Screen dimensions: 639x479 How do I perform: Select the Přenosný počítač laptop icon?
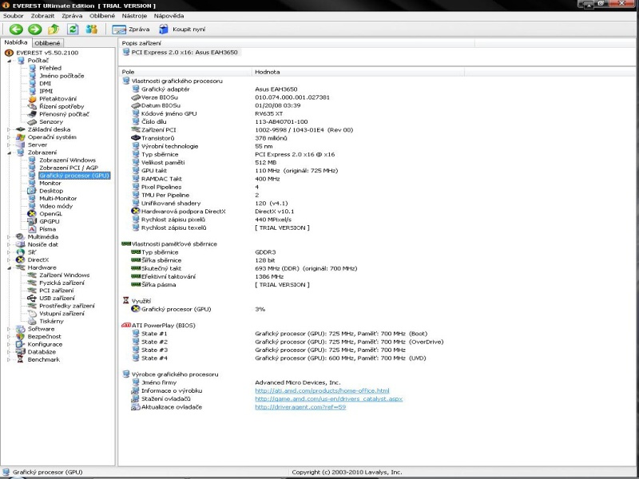click(x=32, y=114)
